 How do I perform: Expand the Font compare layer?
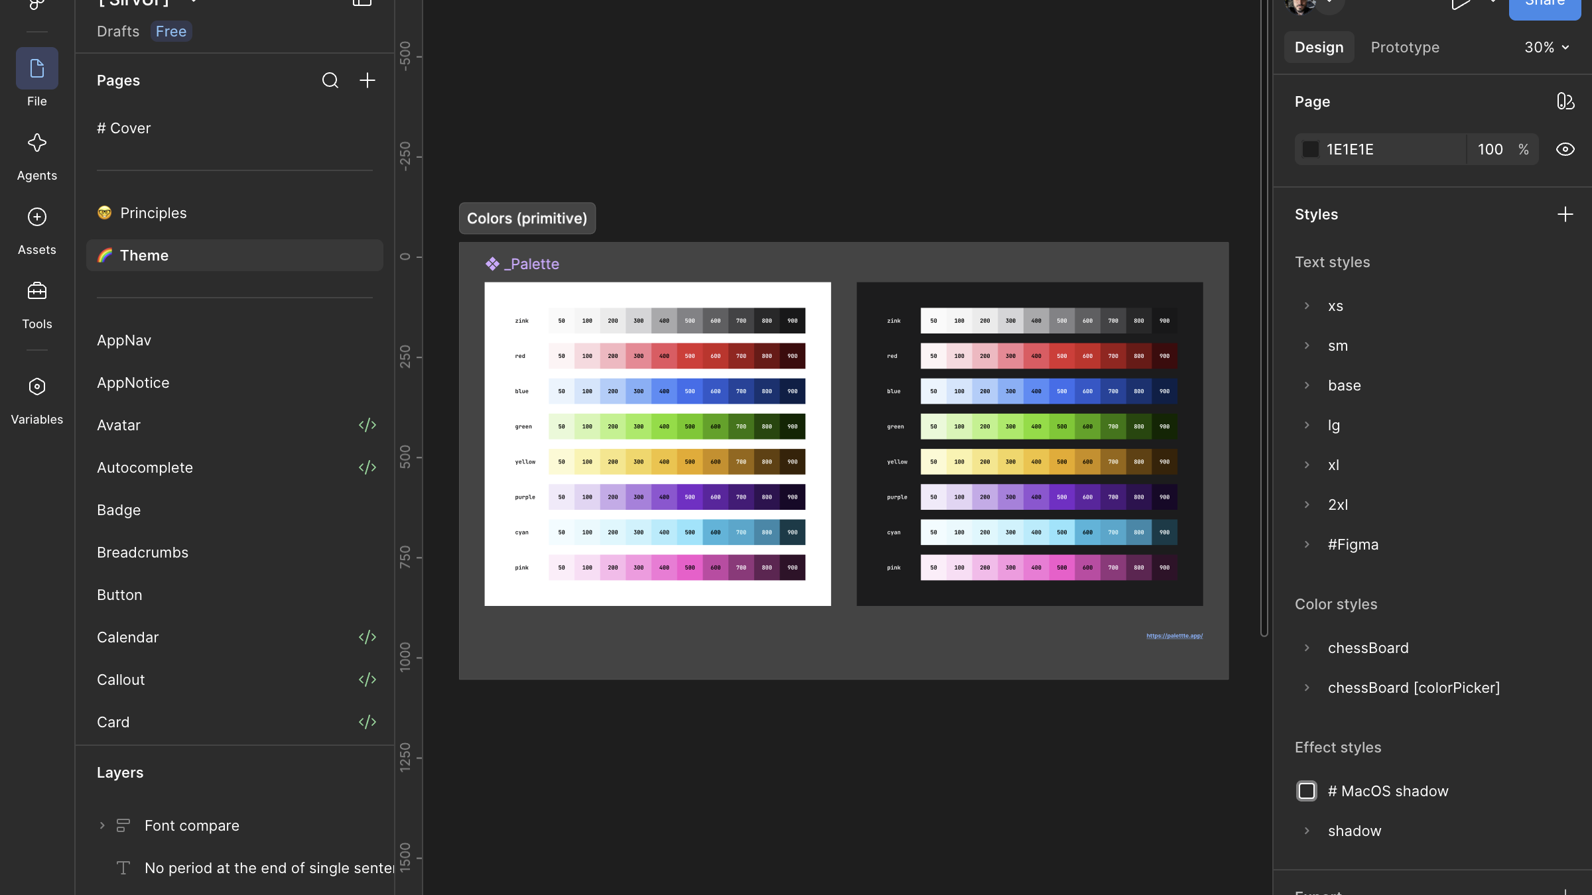[102, 825]
